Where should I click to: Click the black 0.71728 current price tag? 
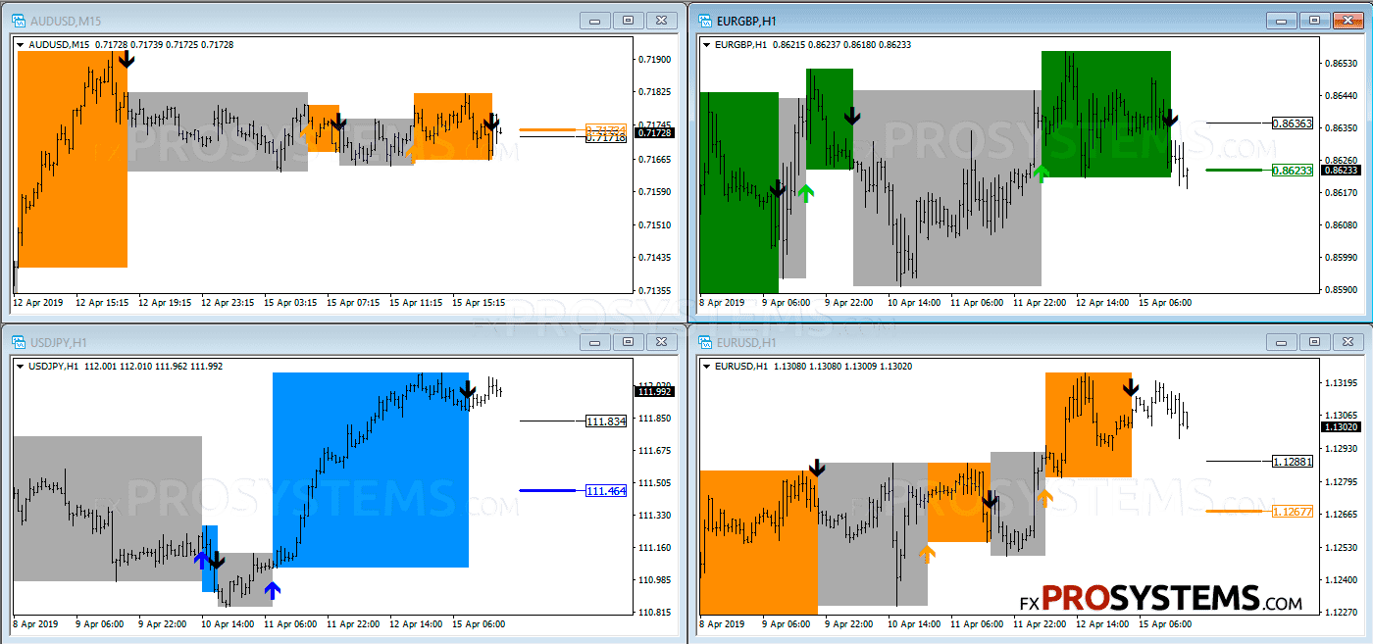pyautogui.click(x=654, y=132)
